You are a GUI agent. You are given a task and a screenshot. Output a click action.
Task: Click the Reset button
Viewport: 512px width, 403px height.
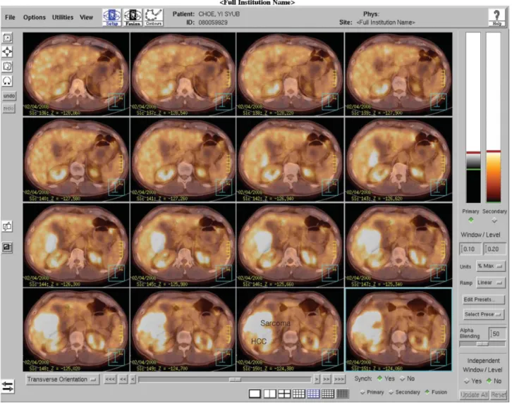pos(499,395)
